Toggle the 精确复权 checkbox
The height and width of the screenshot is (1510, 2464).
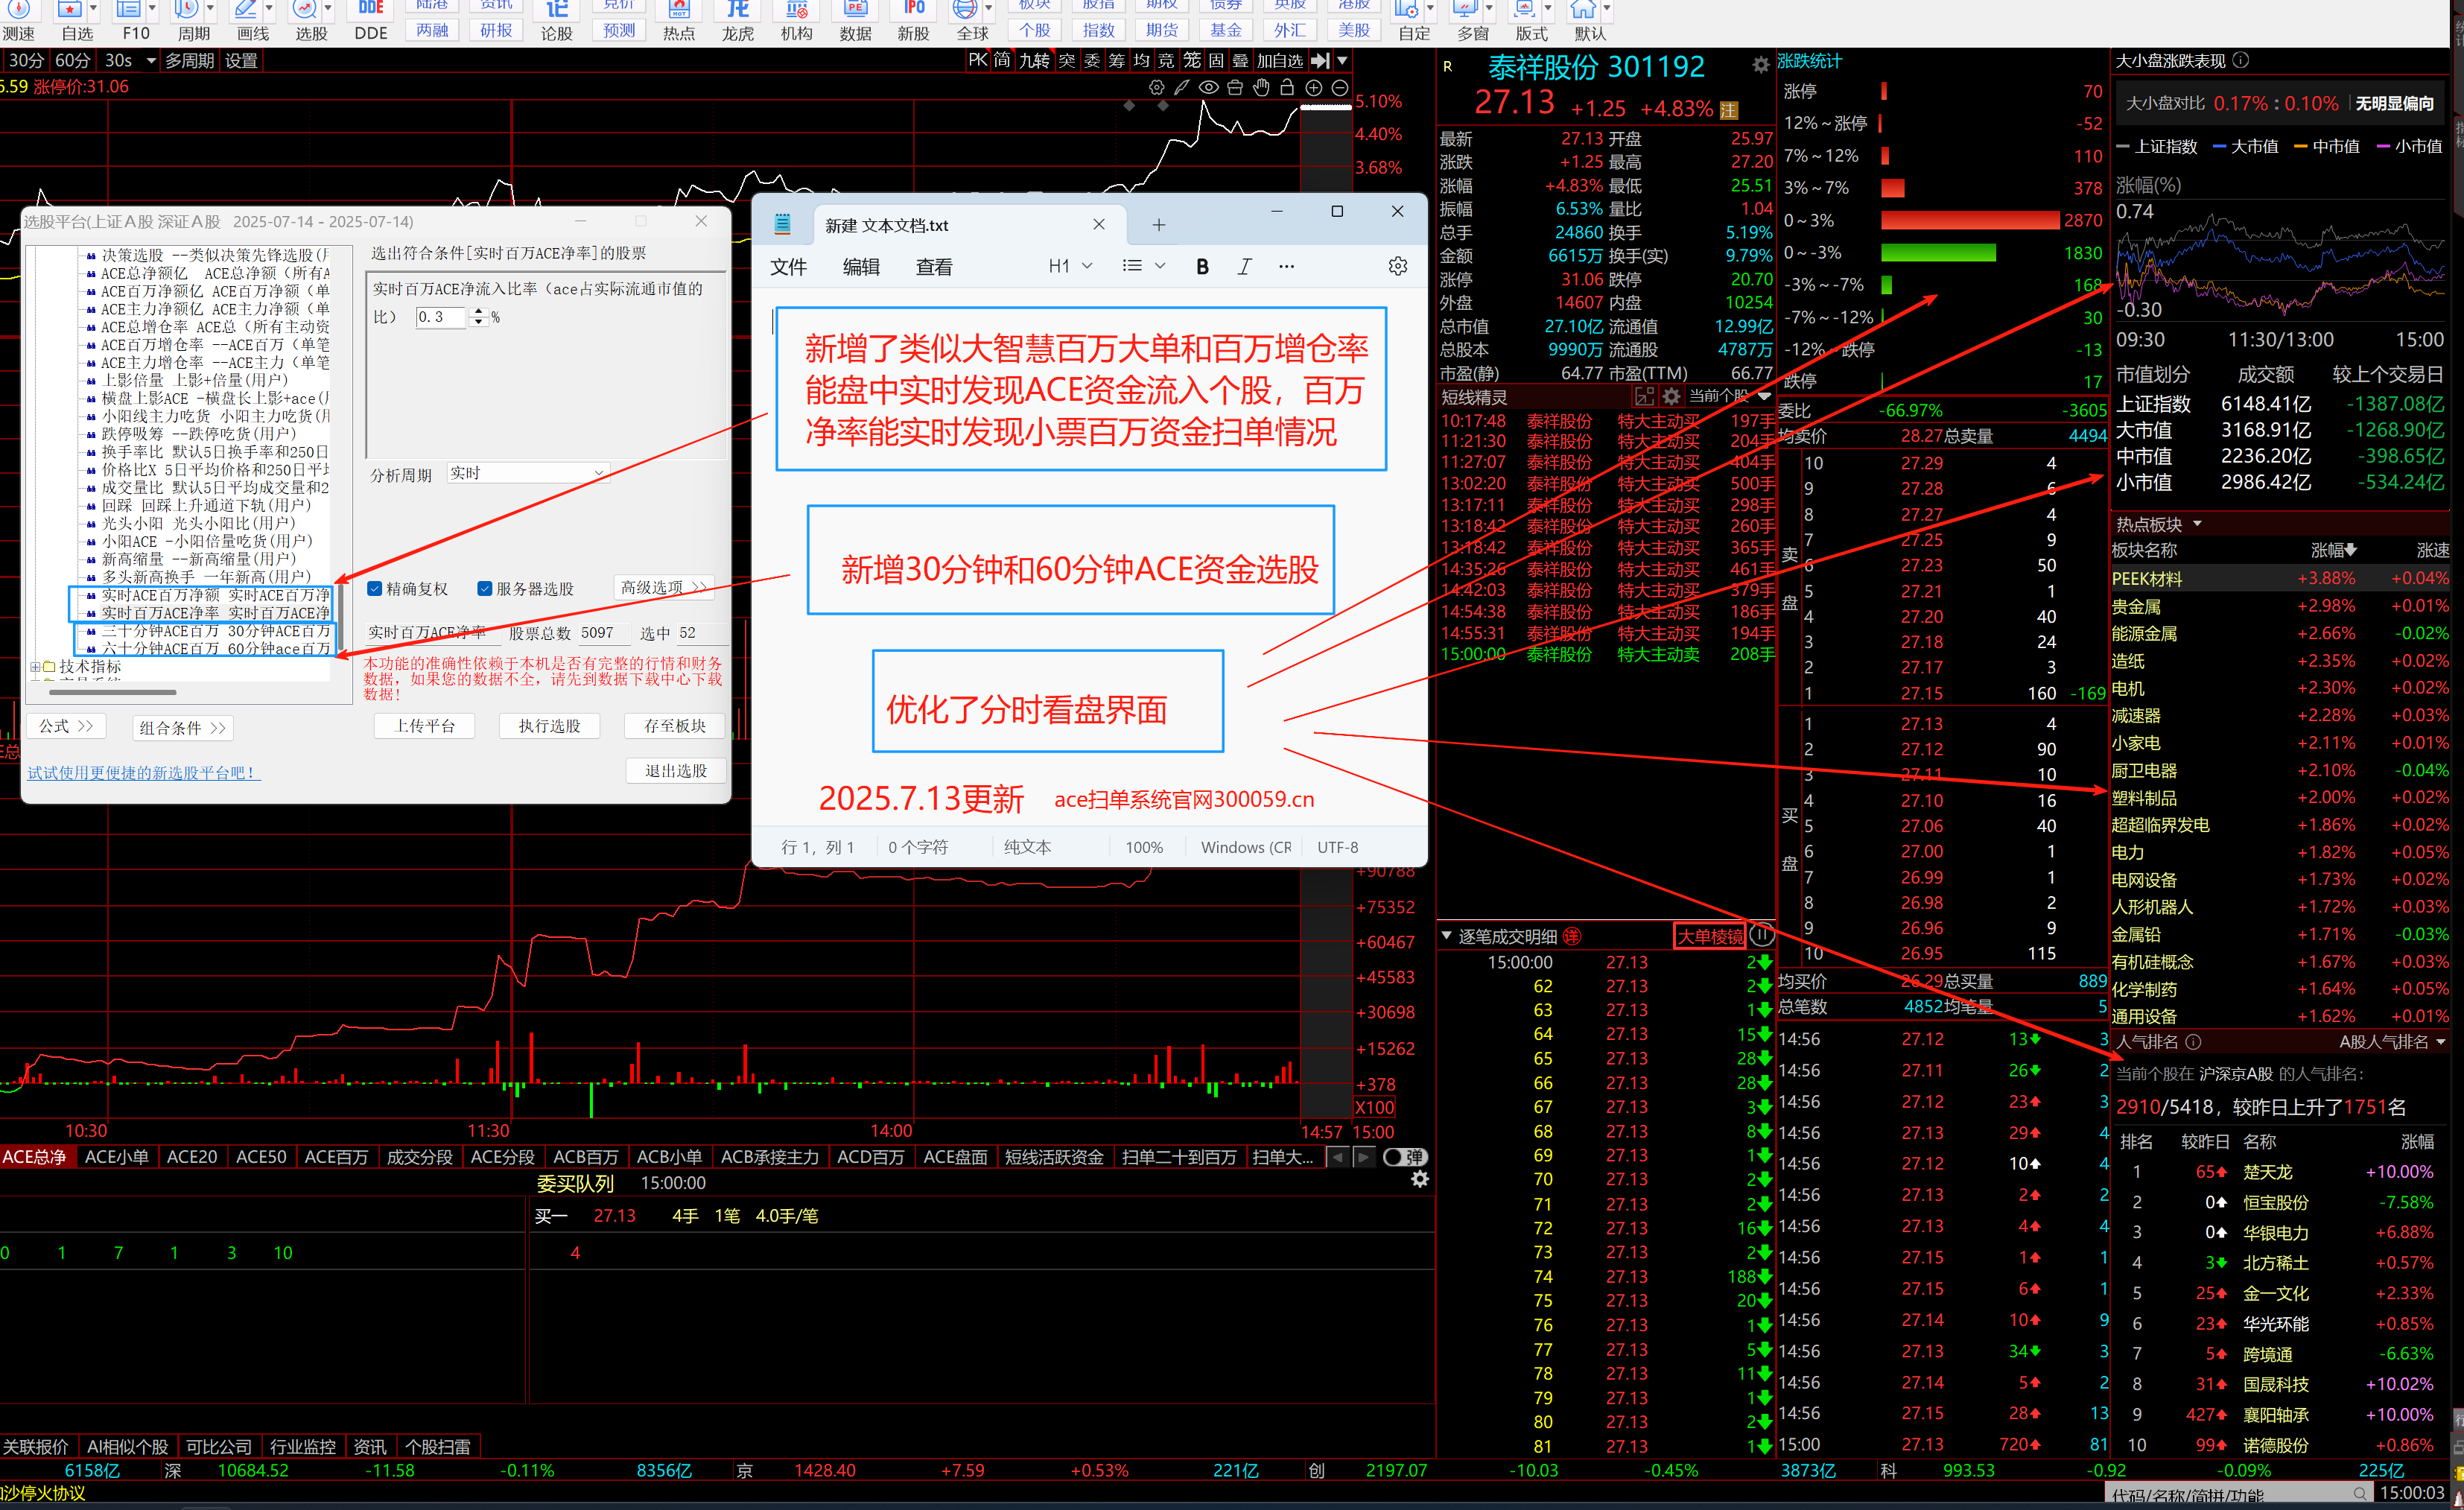(x=375, y=588)
